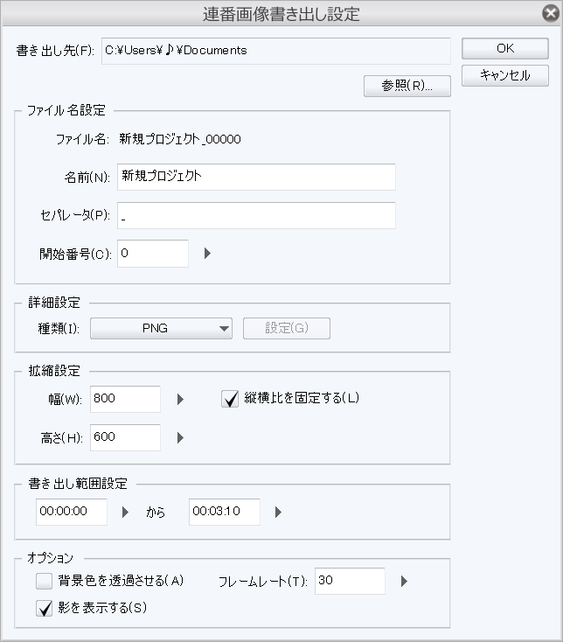563x642 pixels.
Task: Click the name input field
Action: pyautogui.click(x=256, y=177)
